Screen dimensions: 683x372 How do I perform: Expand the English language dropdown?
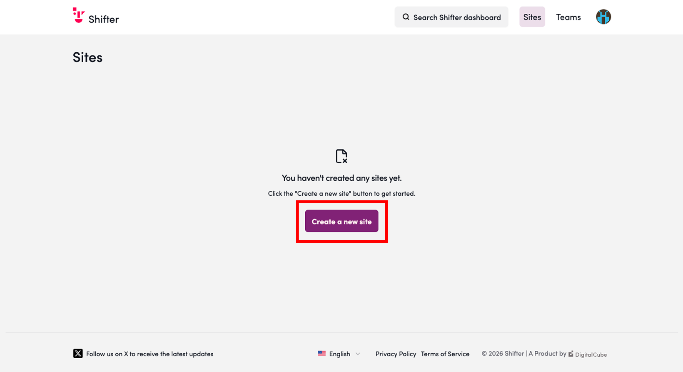coord(339,354)
